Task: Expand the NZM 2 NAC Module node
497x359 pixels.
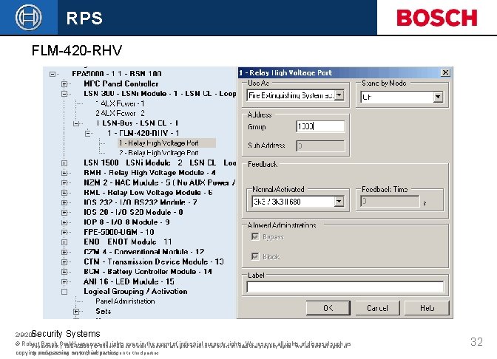Action: click(x=64, y=182)
